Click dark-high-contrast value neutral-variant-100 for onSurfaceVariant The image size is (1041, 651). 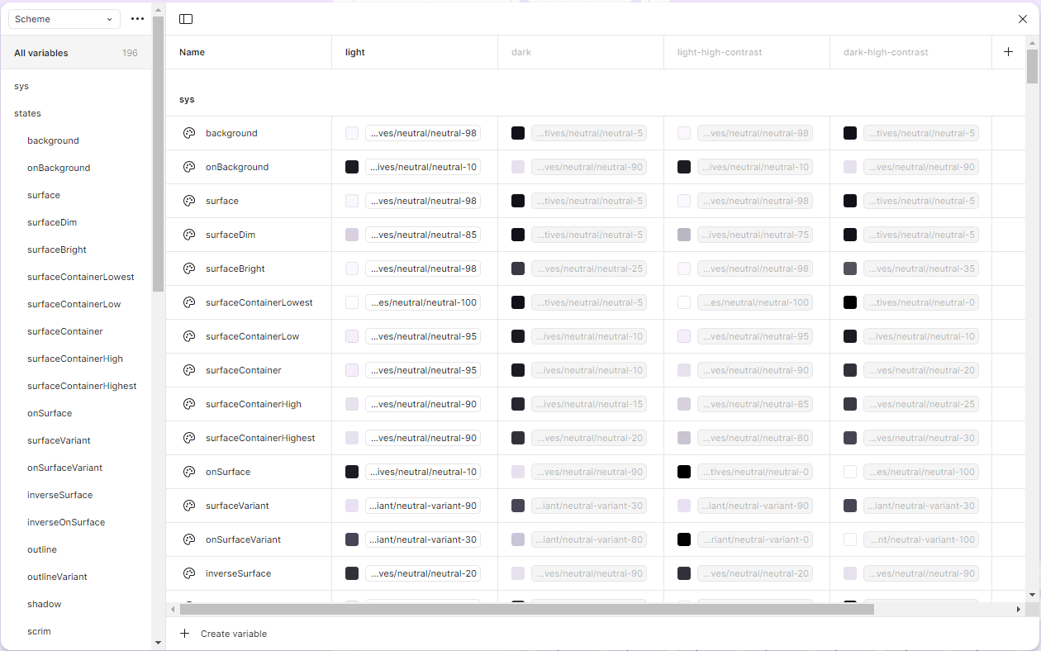[921, 539]
